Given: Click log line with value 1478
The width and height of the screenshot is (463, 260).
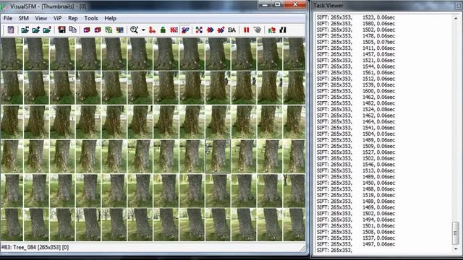Looking at the screenshot, I should click(x=355, y=35).
